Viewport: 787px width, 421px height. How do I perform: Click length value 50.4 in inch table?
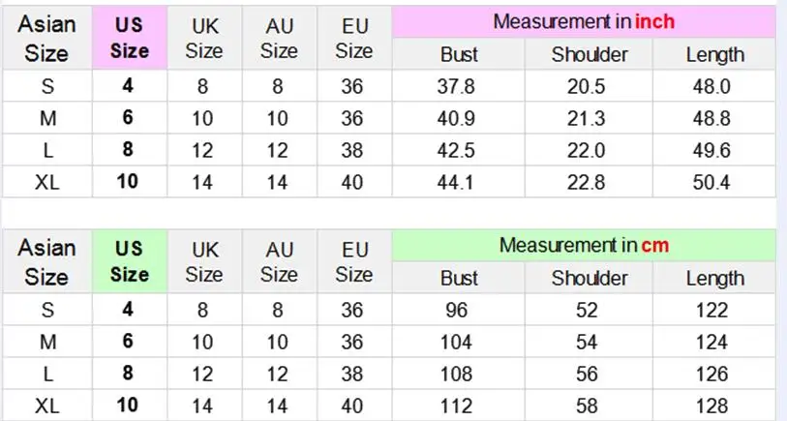(711, 182)
